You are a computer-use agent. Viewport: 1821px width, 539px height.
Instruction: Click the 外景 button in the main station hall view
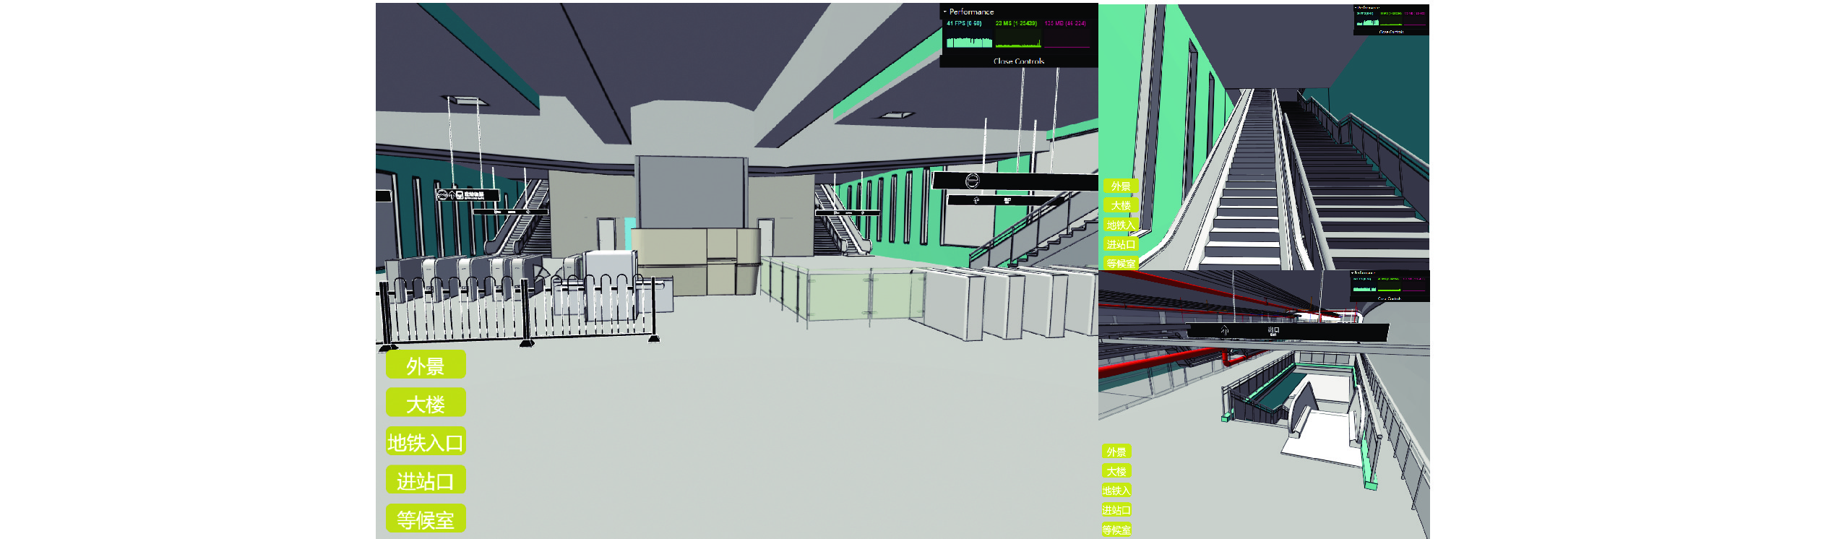426,364
